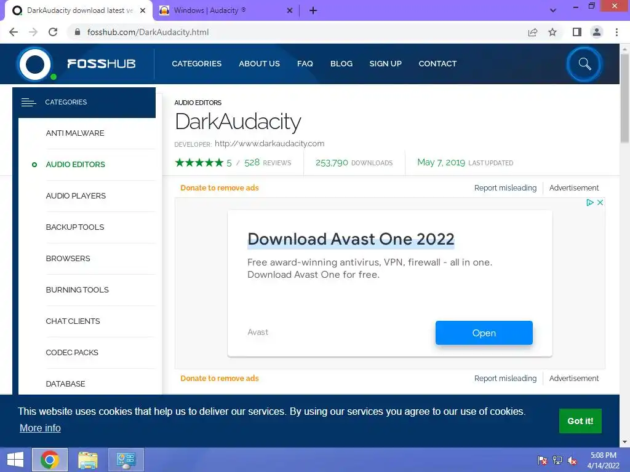Click the address bar URL field
This screenshot has height=472, width=630.
click(297, 32)
